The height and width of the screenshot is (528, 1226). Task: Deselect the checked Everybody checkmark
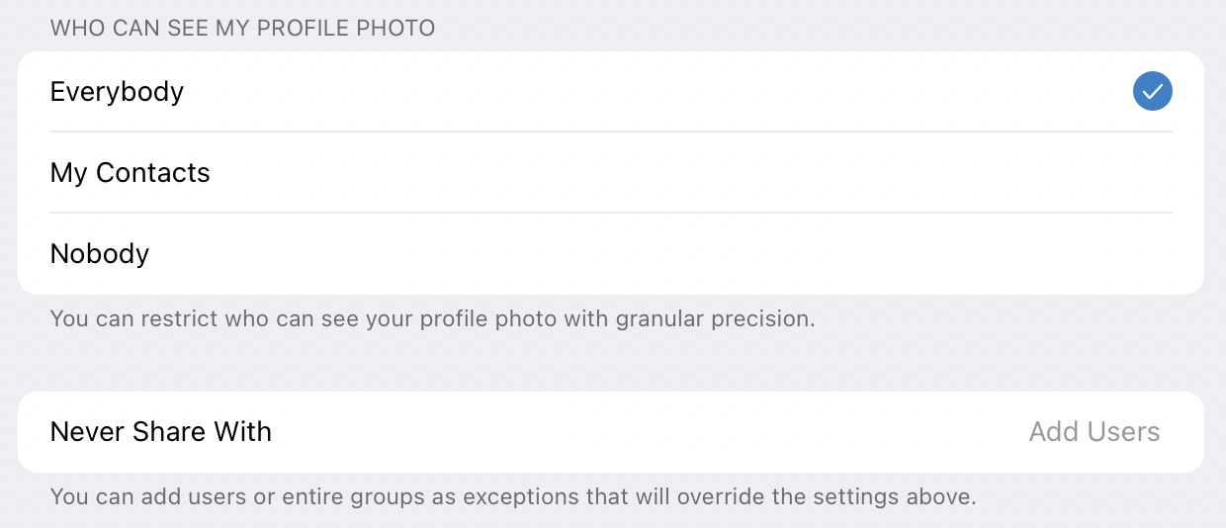[x=1153, y=92]
